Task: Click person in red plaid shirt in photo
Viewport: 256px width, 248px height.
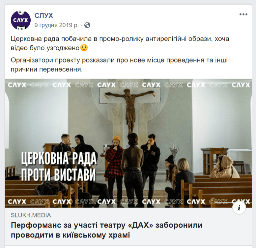Action: (115, 163)
